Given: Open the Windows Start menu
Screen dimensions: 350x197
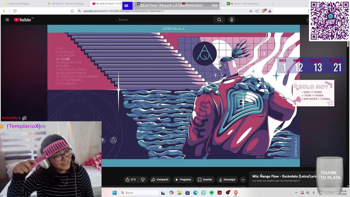Looking at the screenshot, I should (115, 193).
